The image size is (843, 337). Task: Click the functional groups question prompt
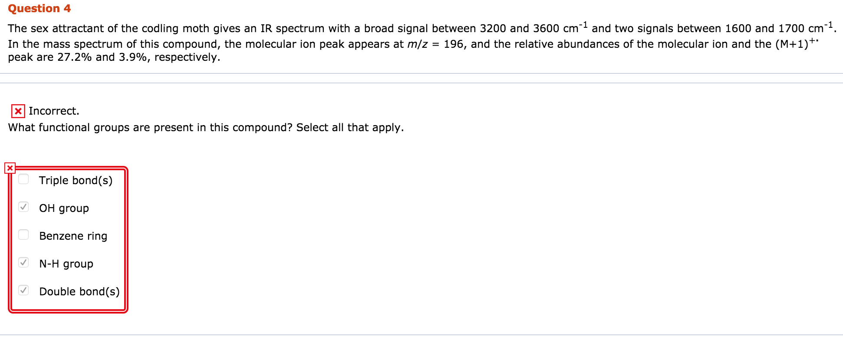tap(206, 127)
